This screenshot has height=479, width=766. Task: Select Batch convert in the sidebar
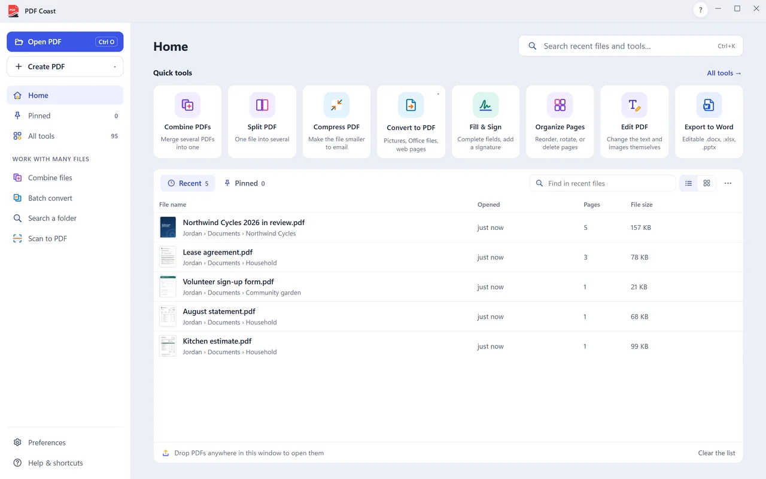click(x=65, y=198)
